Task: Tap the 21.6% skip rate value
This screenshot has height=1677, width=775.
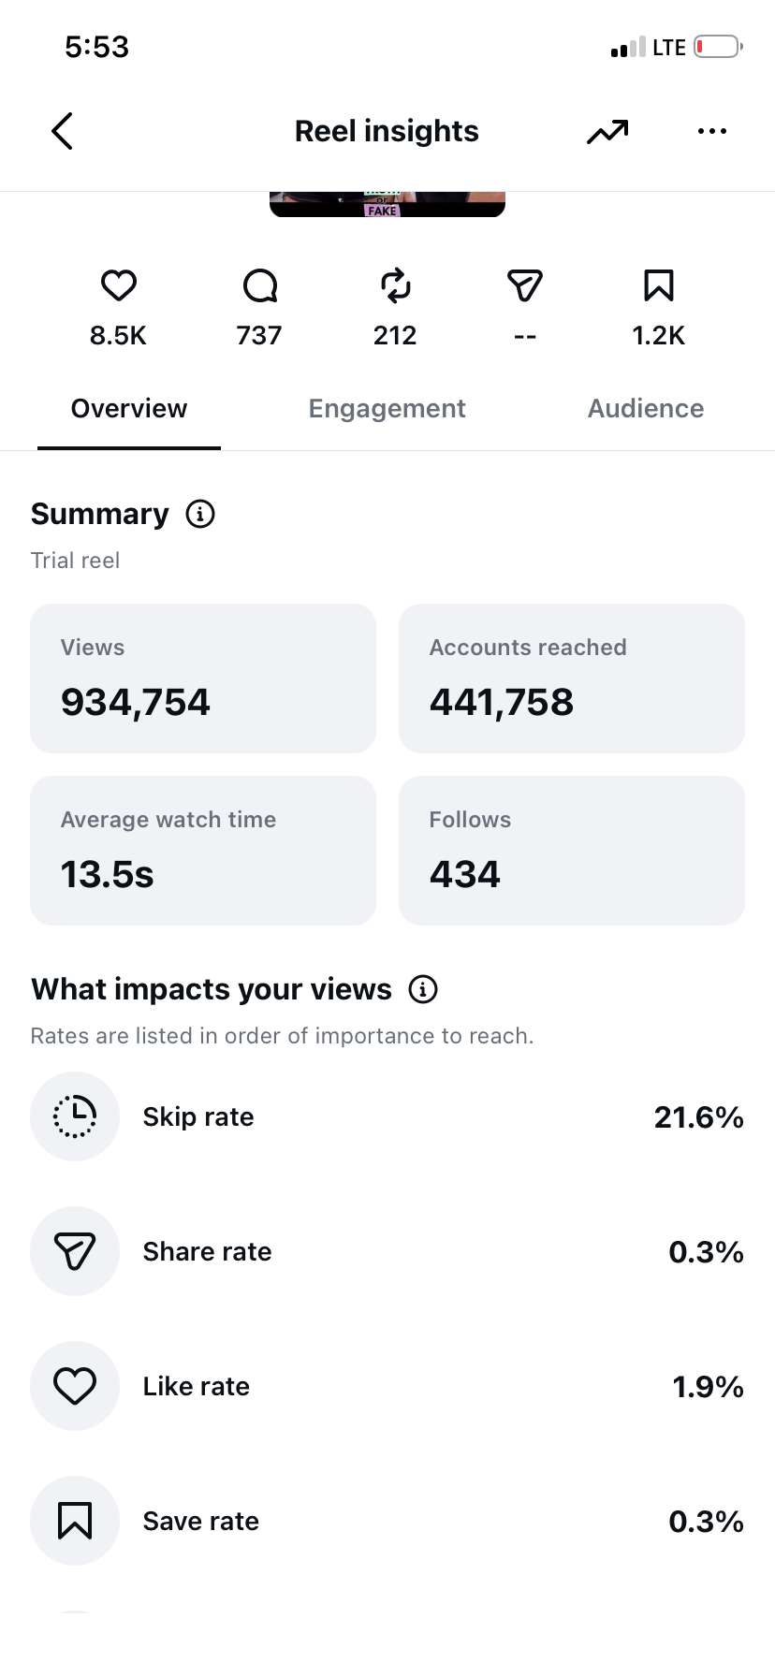Action: [x=699, y=1117]
